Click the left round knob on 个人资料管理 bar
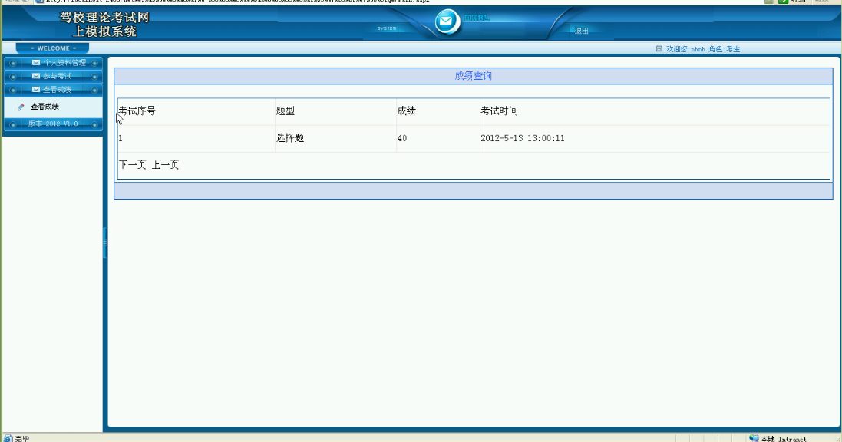Image resolution: width=842 pixels, height=442 pixels. tap(13, 63)
